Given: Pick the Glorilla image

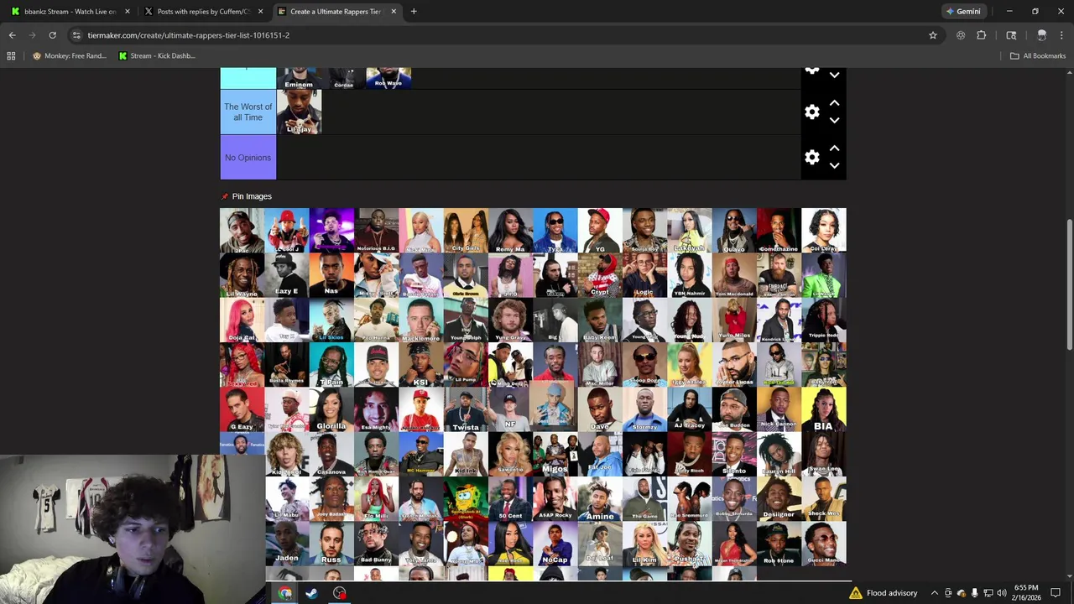Looking at the screenshot, I should pyautogui.click(x=331, y=409).
